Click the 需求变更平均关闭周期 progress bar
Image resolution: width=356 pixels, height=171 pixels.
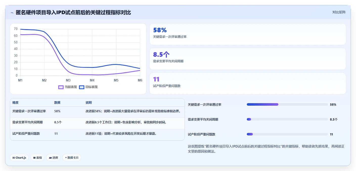click(287, 119)
